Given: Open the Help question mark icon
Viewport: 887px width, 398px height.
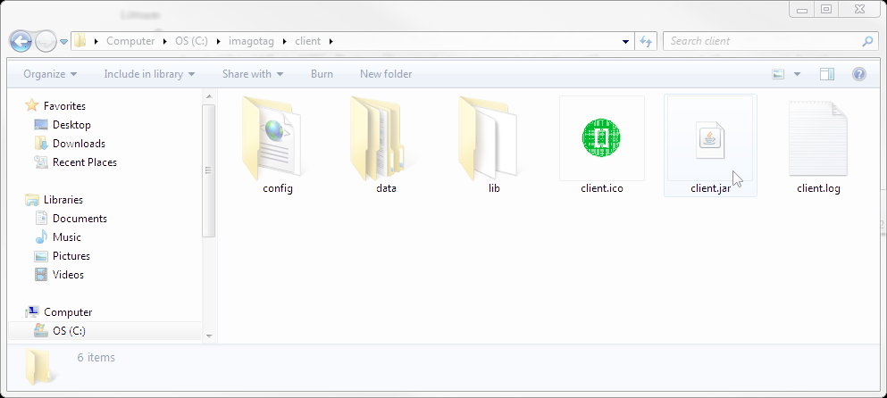Looking at the screenshot, I should [858, 74].
